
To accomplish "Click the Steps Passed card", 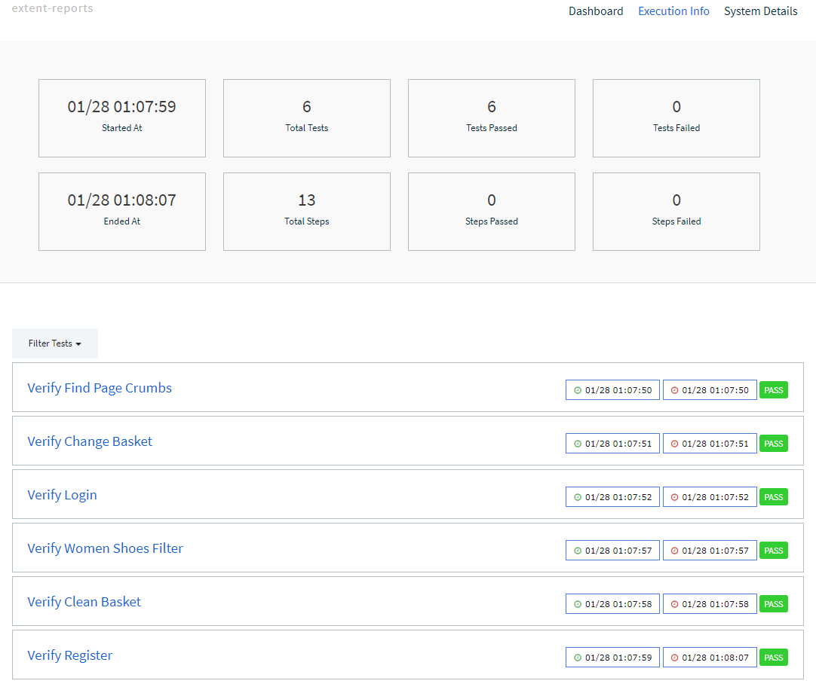I will point(491,212).
